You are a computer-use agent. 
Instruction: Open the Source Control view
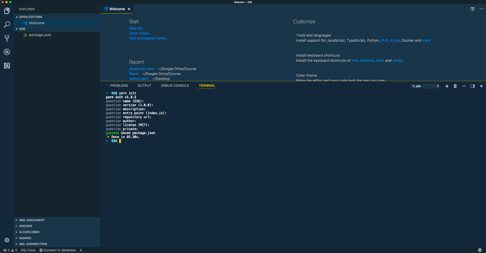(x=7, y=38)
